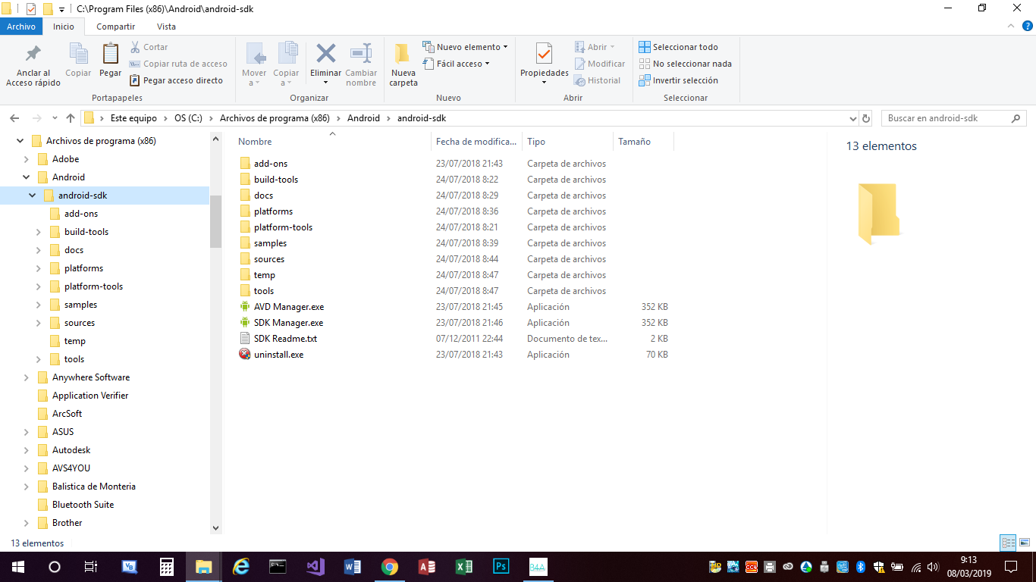Choose Pegar acceso directo
The width and height of the screenshot is (1036, 582).
click(176, 80)
